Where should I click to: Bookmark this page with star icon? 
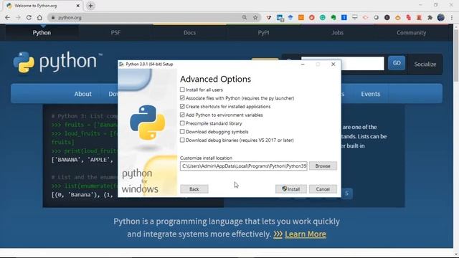(x=255, y=17)
